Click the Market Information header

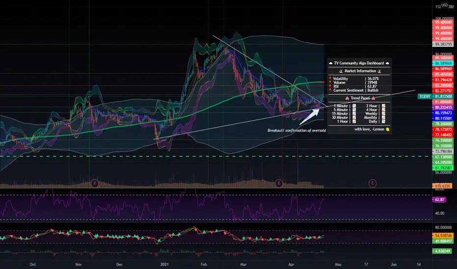coord(360,71)
